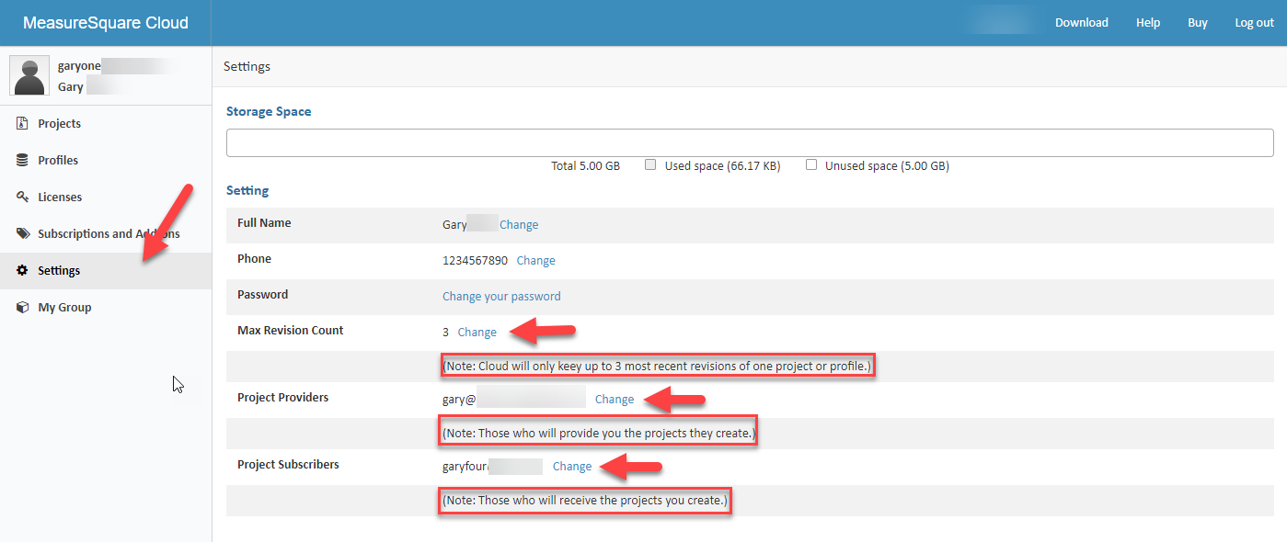
Task: Click the Storage Space usage bar
Action: (750, 143)
